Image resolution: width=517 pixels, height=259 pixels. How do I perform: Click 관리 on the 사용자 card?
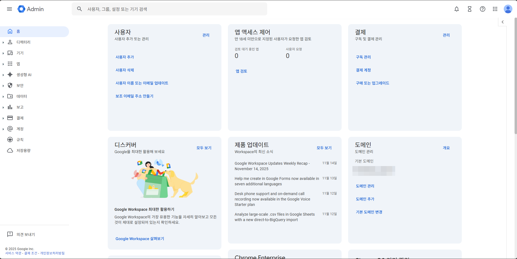pos(206,35)
